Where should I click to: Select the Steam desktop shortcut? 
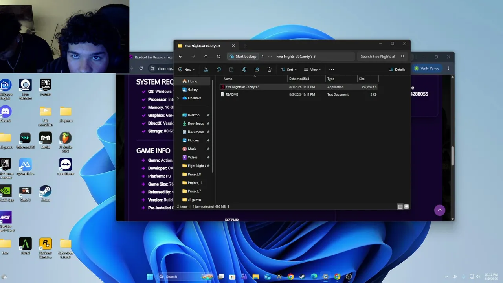(x=45, y=193)
